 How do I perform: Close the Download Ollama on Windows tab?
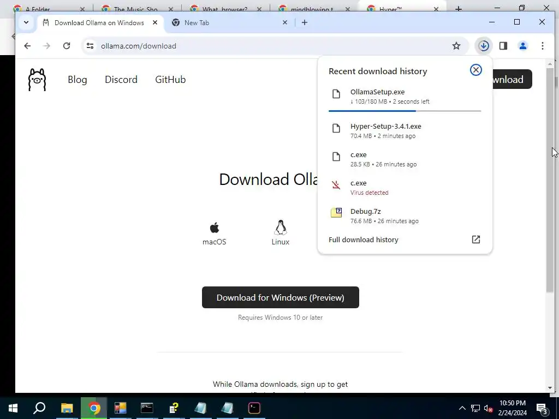coord(154,22)
